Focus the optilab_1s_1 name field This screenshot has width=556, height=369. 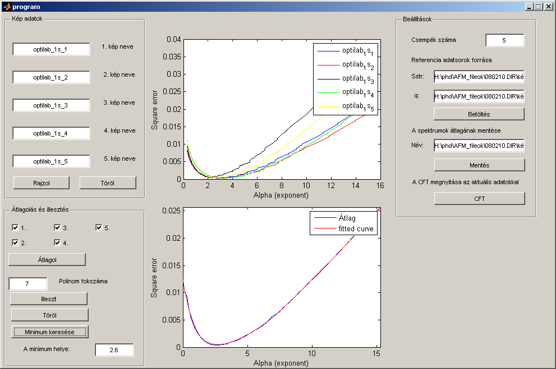pyautogui.click(x=52, y=49)
